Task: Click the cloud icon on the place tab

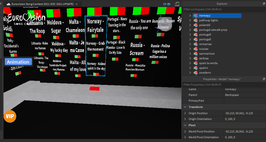Action: [x=9, y=4]
